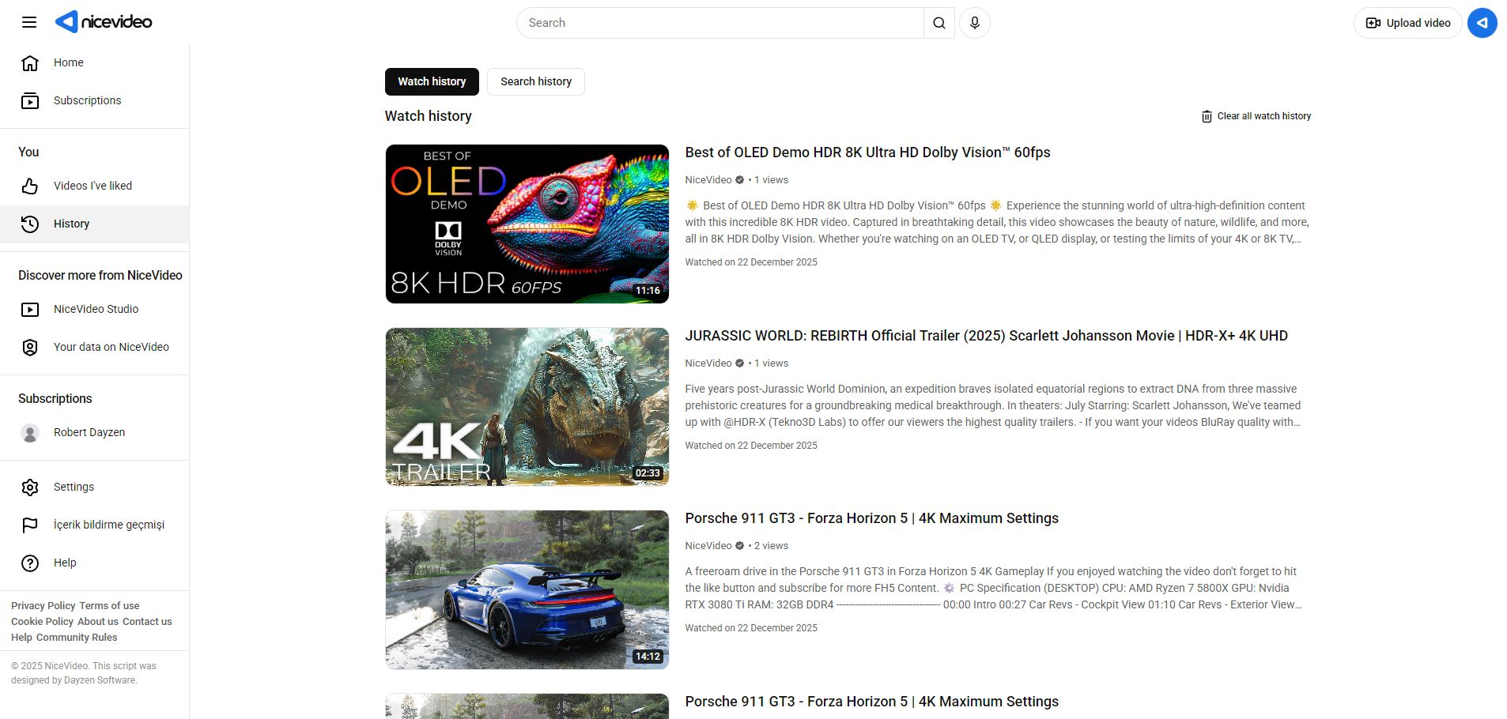Click the search magnifier icon
The image size is (1507, 719).
pyautogui.click(x=939, y=23)
